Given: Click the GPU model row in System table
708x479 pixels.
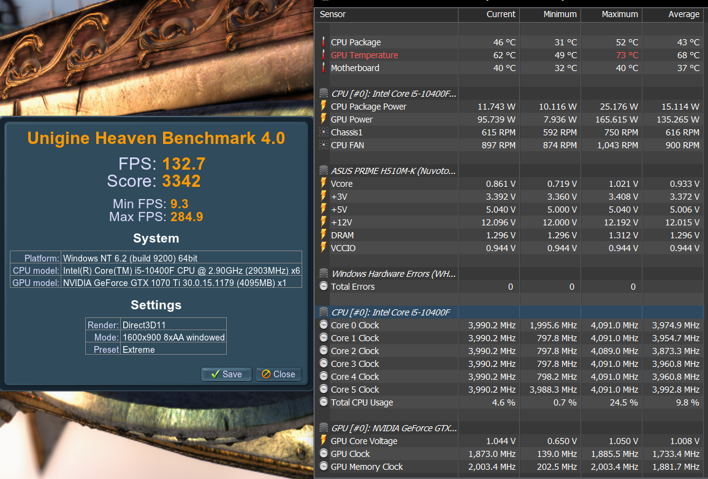Looking at the screenshot, I should coord(156,283).
